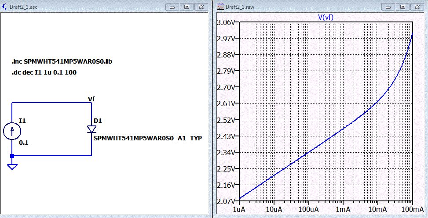Click the I1 current source symbol
428x218 pixels.
coord(12,131)
